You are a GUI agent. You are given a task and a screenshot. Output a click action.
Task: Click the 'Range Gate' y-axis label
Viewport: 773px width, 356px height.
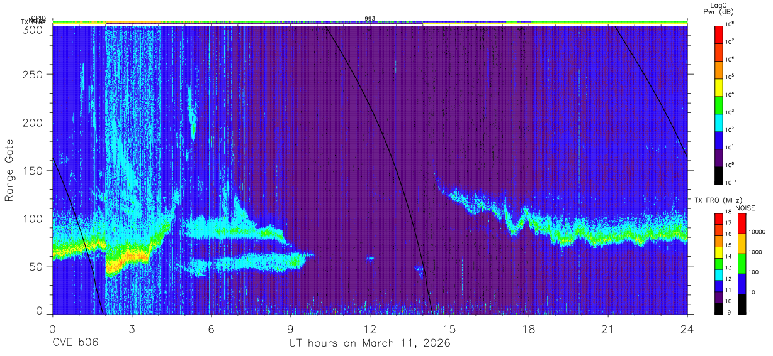point(10,170)
